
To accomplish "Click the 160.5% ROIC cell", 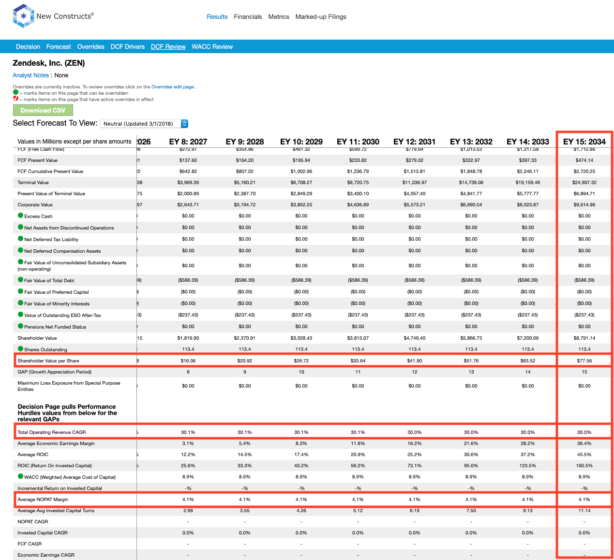I will (x=584, y=465).
